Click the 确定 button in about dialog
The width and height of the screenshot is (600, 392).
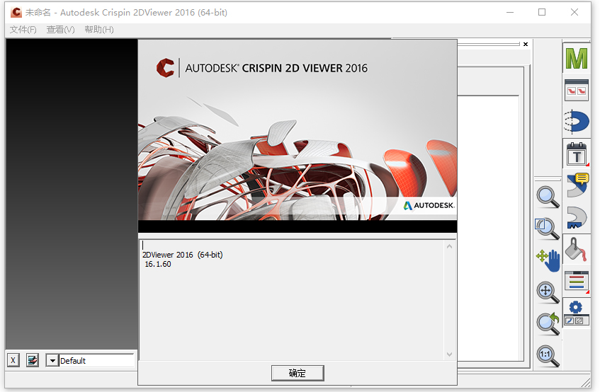tap(298, 374)
